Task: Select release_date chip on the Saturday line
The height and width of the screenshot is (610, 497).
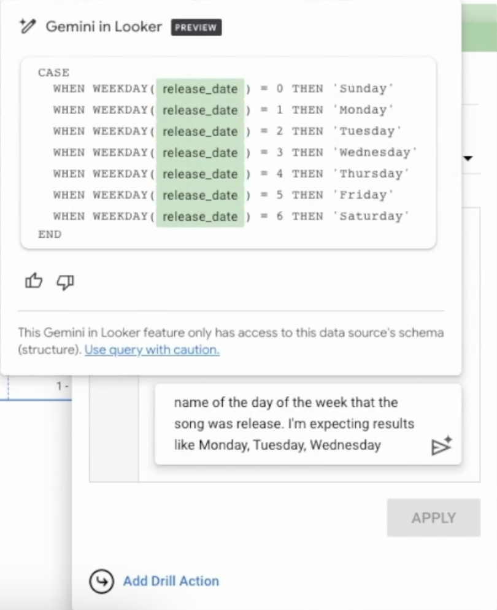Action: (200, 217)
